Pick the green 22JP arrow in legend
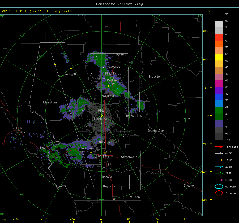 coord(219,173)
